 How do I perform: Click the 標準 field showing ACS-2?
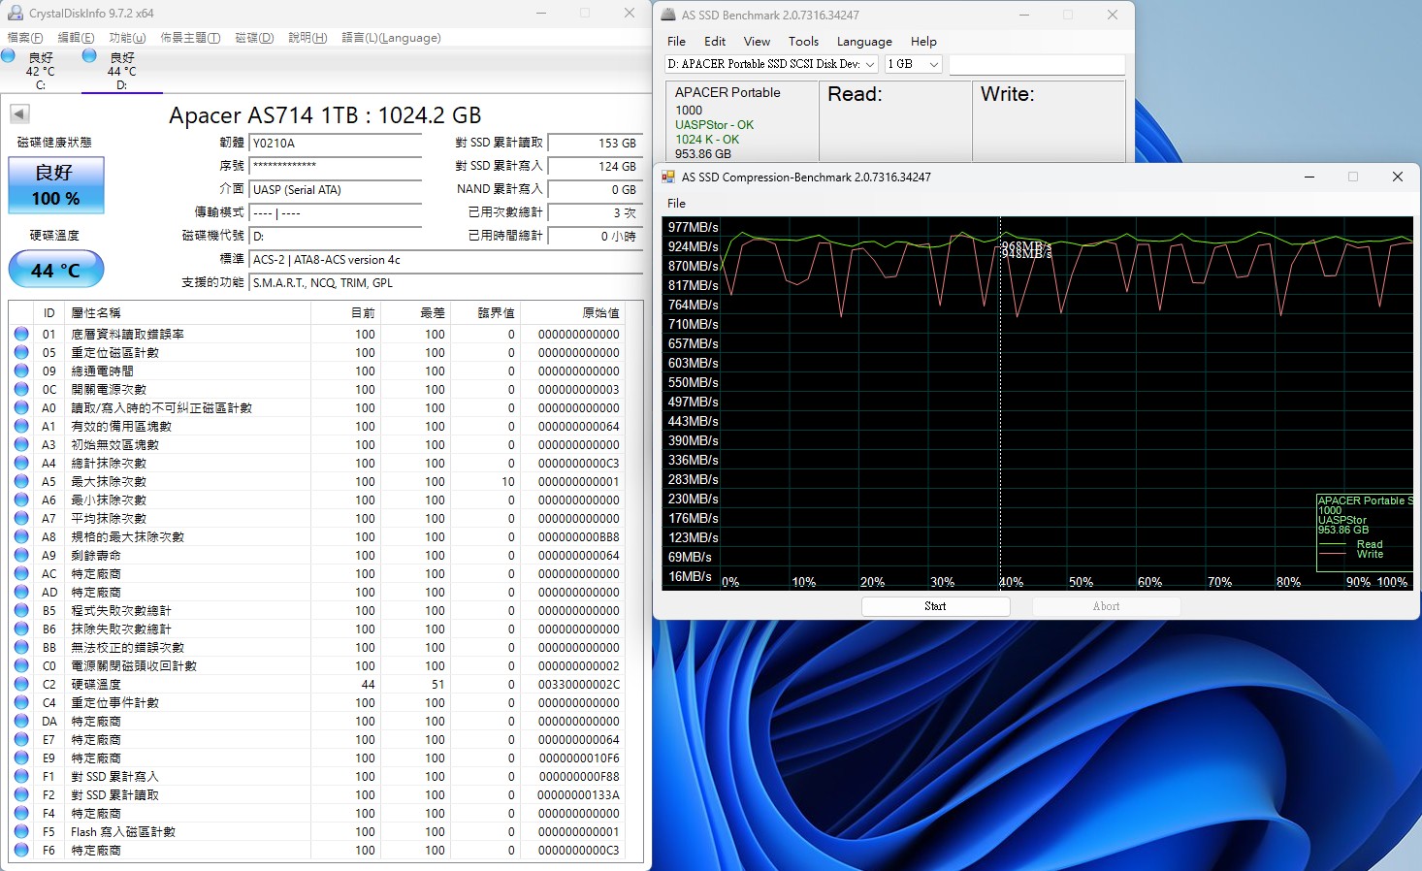point(446,260)
